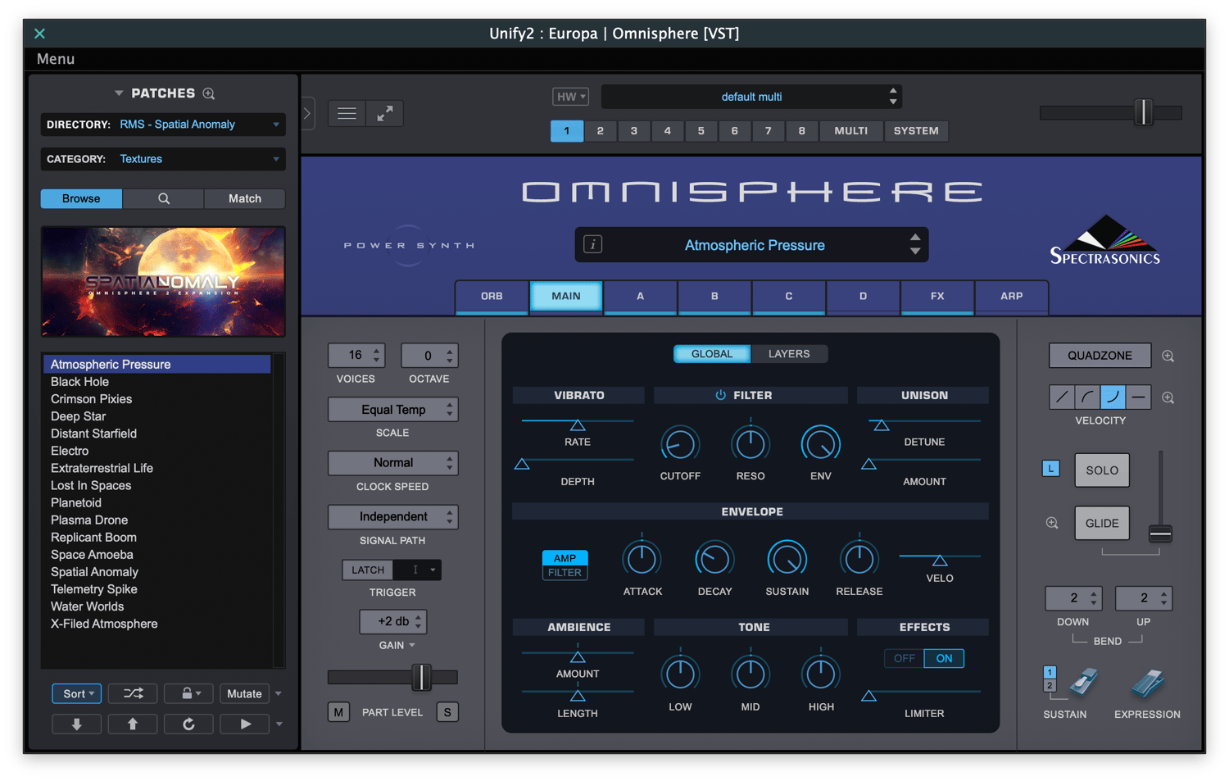Step to previous patch up arrow
The height and width of the screenshot is (781, 1229).
pyautogui.click(x=132, y=724)
